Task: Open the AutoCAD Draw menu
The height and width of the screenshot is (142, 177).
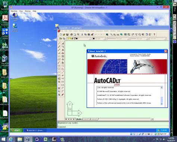Action: (x=92, y=31)
